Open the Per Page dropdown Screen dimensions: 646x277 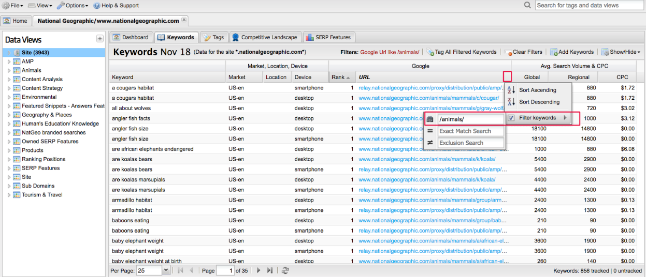[x=166, y=270]
